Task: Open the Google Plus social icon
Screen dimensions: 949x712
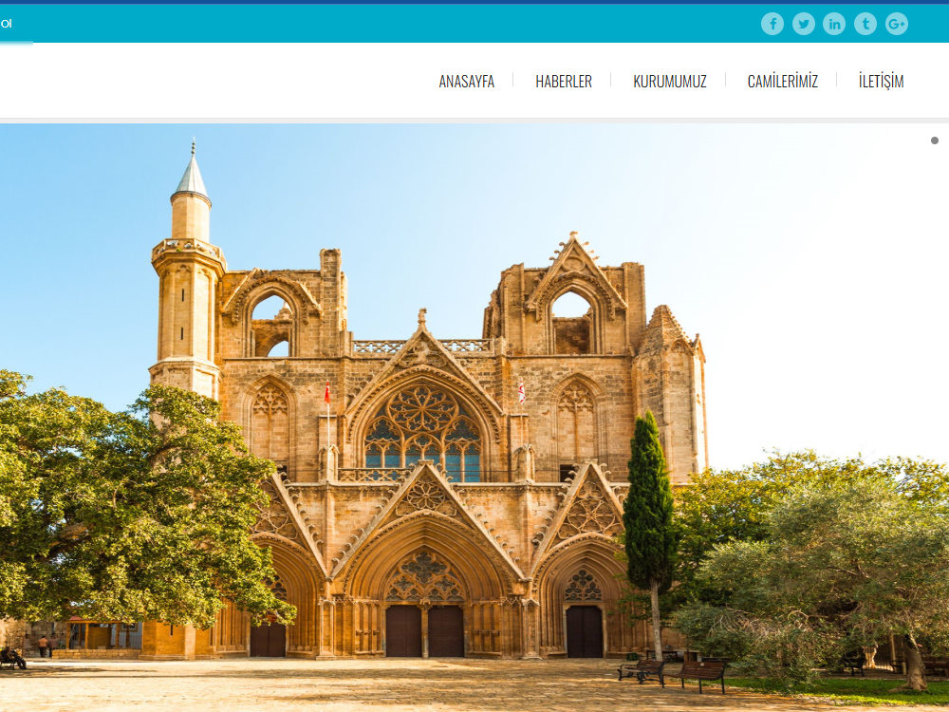Action: tap(897, 24)
